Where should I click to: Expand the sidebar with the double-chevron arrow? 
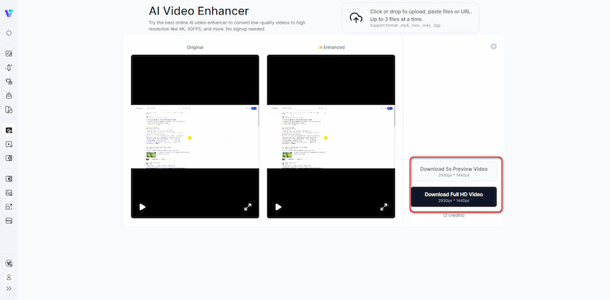tap(8, 289)
